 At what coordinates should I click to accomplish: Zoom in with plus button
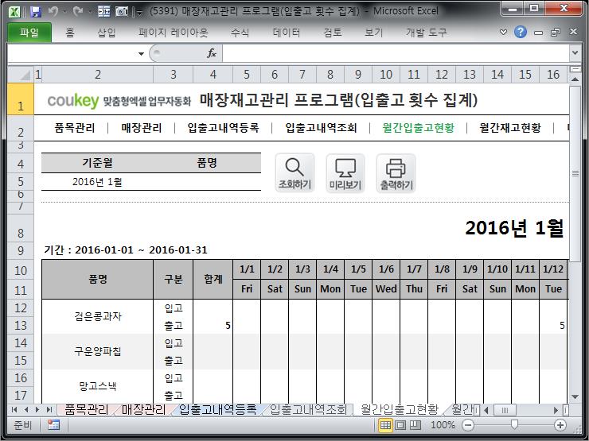[x=560, y=425]
